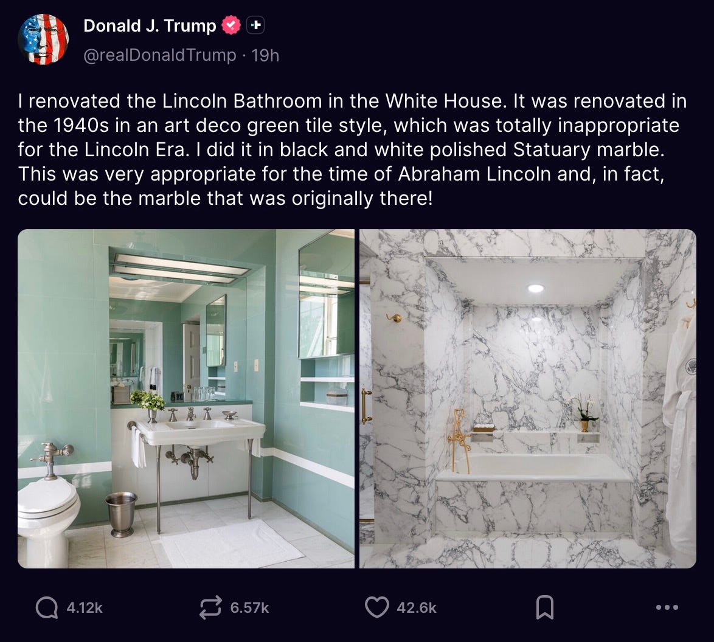View the 6.57k reposts count
Screen dimensions: 714x642
click(249, 608)
